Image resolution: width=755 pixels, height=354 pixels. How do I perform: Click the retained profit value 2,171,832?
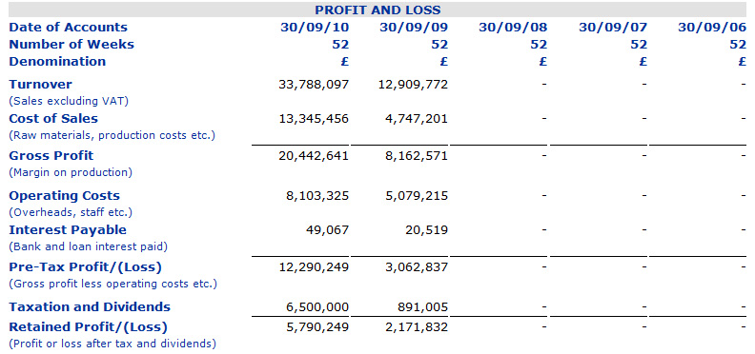click(417, 327)
